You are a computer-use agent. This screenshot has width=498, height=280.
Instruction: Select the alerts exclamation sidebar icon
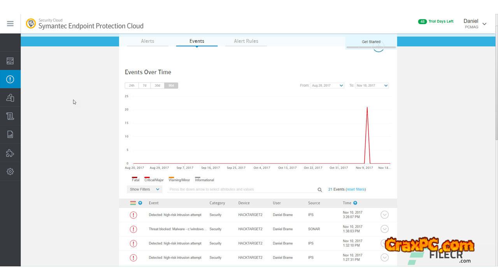pyautogui.click(x=10, y=79)
